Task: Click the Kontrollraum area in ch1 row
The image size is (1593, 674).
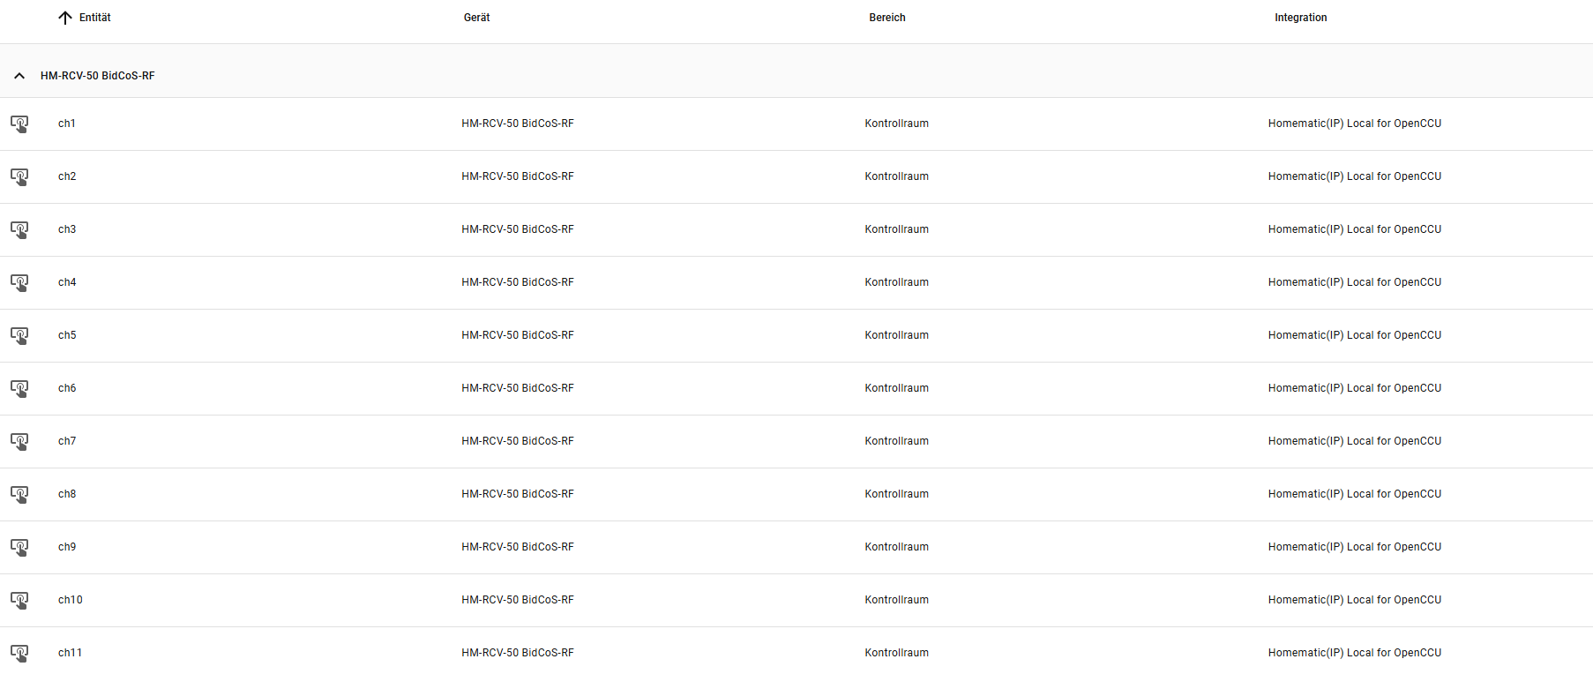Action: tap(896, 124)
